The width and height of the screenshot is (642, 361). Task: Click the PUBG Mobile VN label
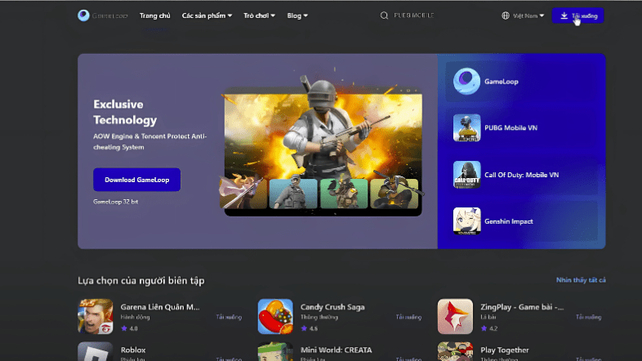point(510,127)
